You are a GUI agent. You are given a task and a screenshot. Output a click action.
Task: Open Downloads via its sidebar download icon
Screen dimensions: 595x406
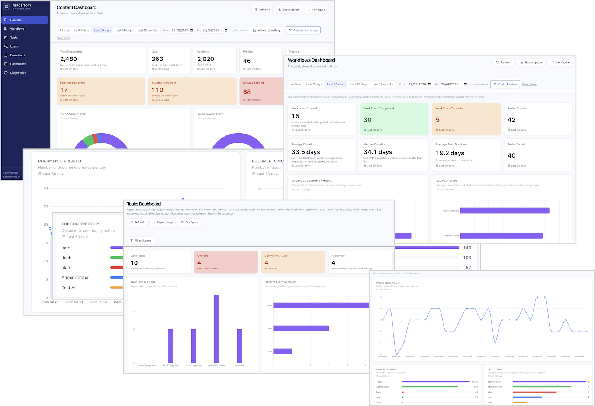6,55
